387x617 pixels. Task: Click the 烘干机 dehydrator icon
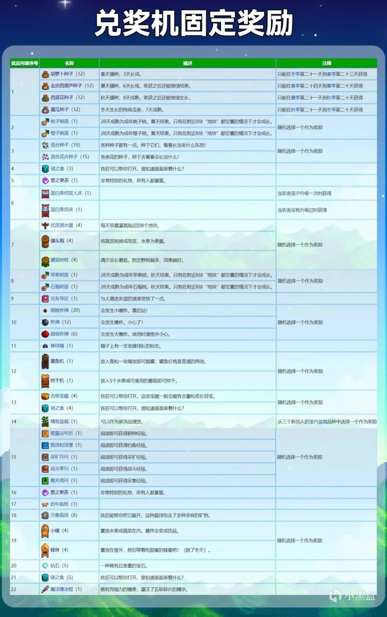[x=45, y=381]
